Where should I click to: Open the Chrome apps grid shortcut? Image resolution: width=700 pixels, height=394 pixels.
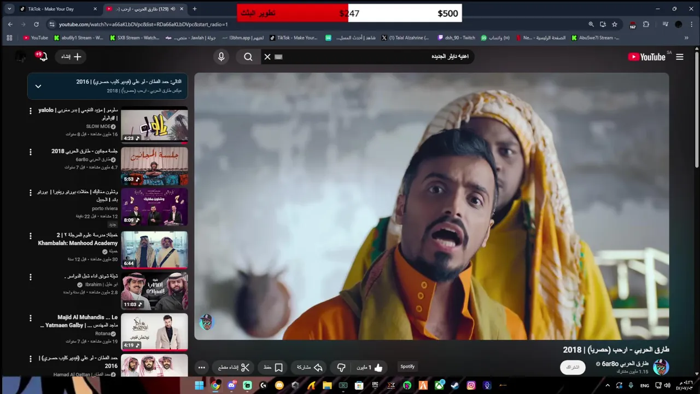[x=9, y=38]
